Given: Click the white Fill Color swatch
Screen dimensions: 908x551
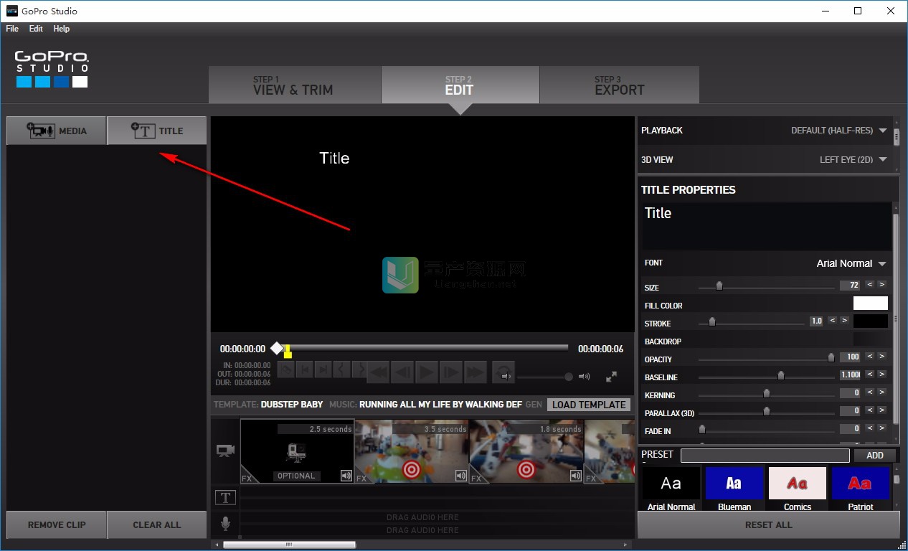Looking at the screenshot, I should pyautogui.click(x=871, y=303).
